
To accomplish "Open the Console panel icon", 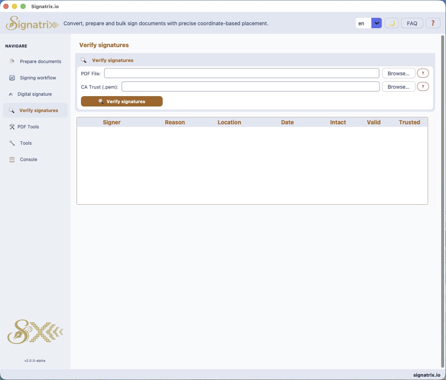I will pyautogui.click(x=12, y=159).
